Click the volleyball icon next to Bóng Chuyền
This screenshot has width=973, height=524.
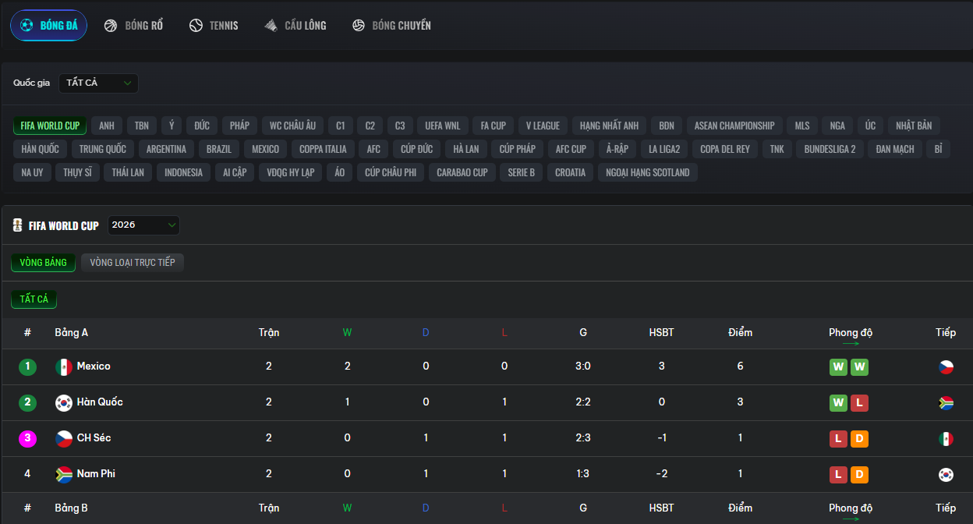click(x=359, y=26)
